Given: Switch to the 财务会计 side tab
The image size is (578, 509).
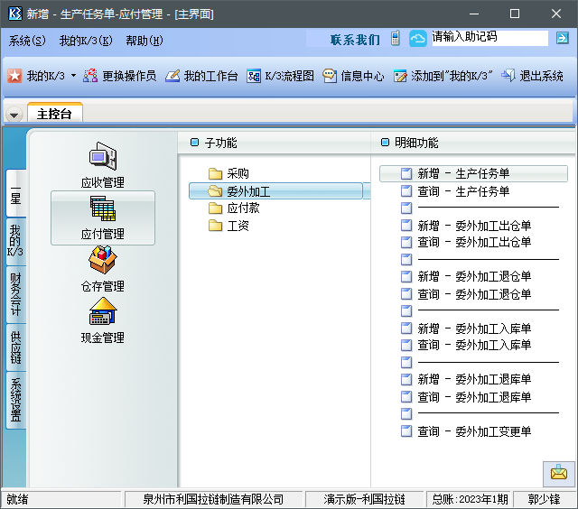Looking at the screenshot, I should pyautogui.click(x=15, y=294).
